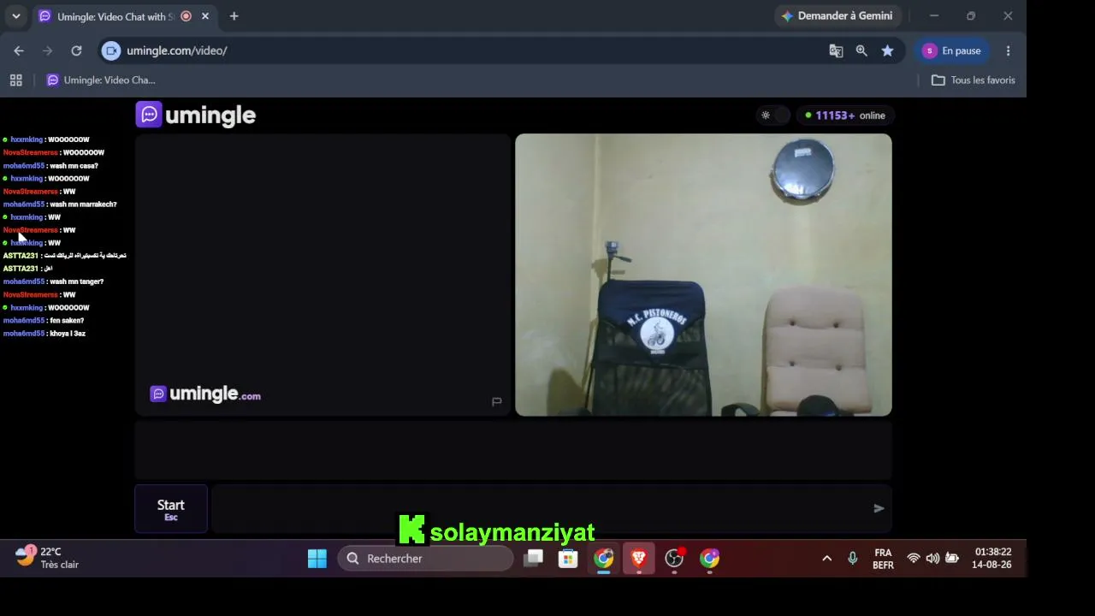Focus the umingle.com/video/ address bar
The image size is (1095, 616).
tap(462, 50)
